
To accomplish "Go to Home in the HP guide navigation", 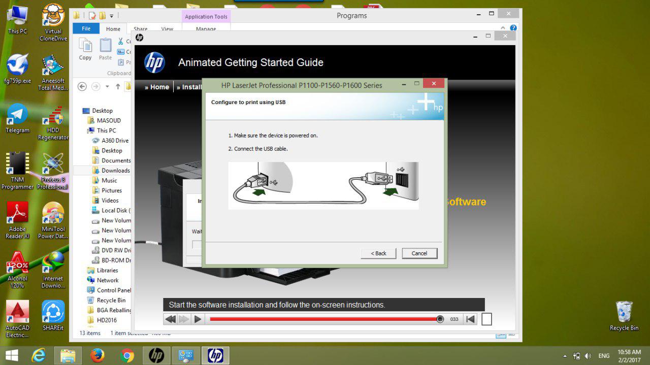I will 157,87.
